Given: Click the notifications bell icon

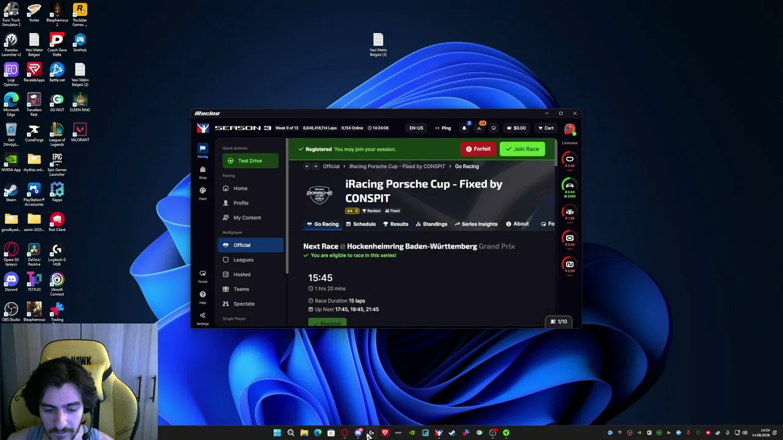Looking at the screenshot, I should (464, 128).
